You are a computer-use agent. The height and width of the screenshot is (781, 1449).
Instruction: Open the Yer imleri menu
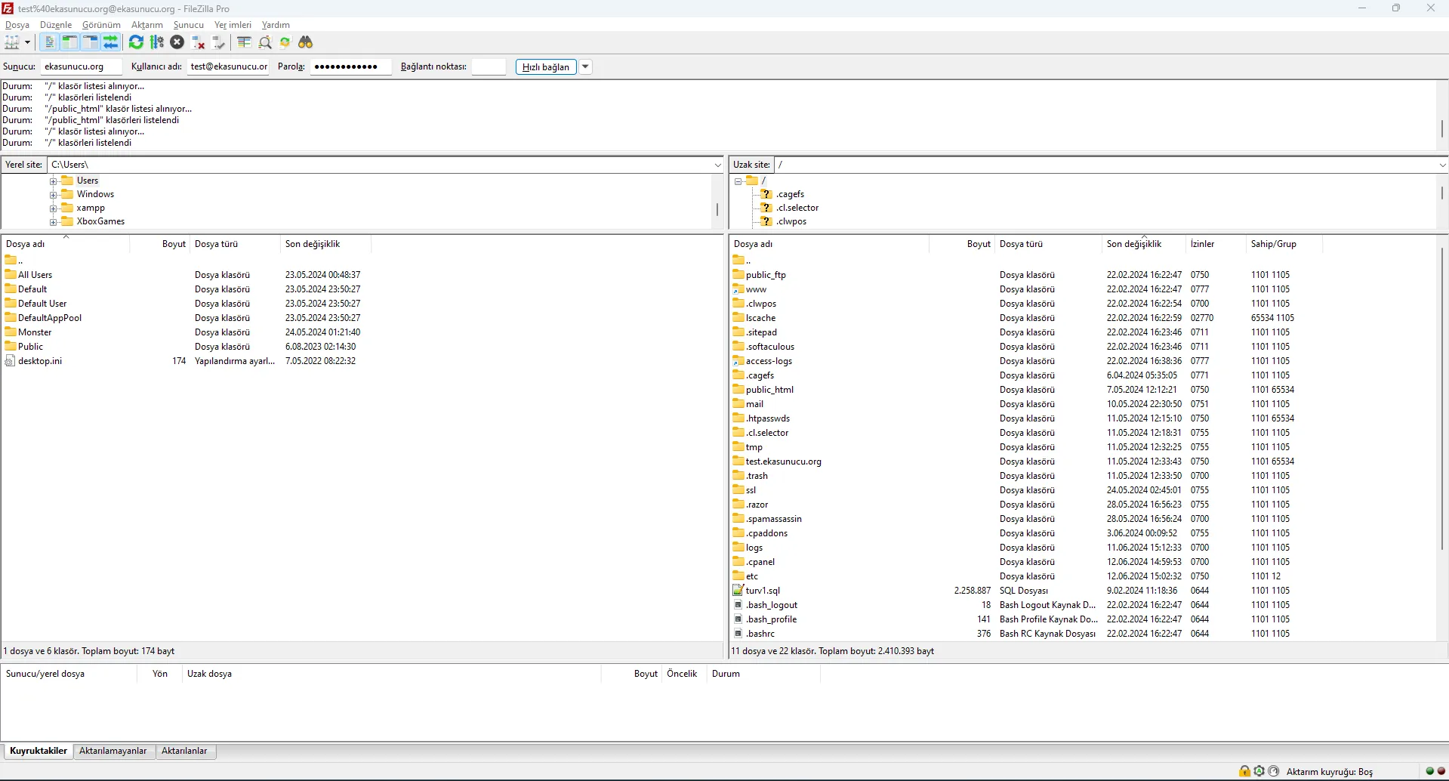coord(233,25)
